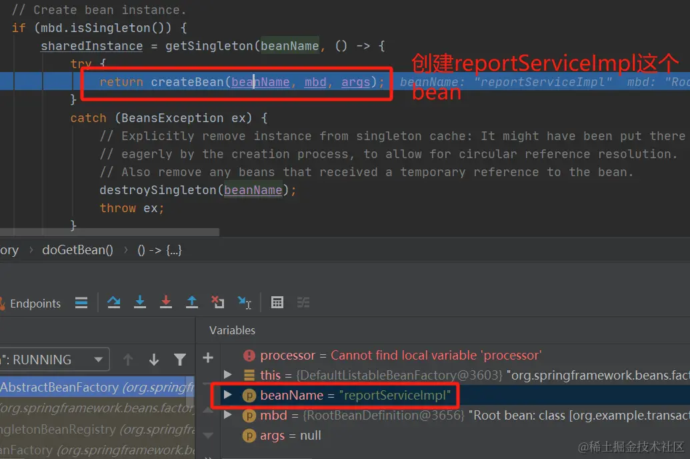Image resolution: width=690 pixels, height=459 pixels.
Task: Click mbd.isSingleton() in the if condition
Action: pyautogui.click(x=105, y=28)
